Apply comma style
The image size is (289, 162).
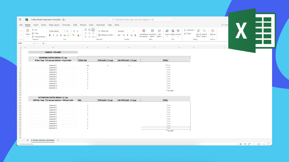tap(128, 35)
